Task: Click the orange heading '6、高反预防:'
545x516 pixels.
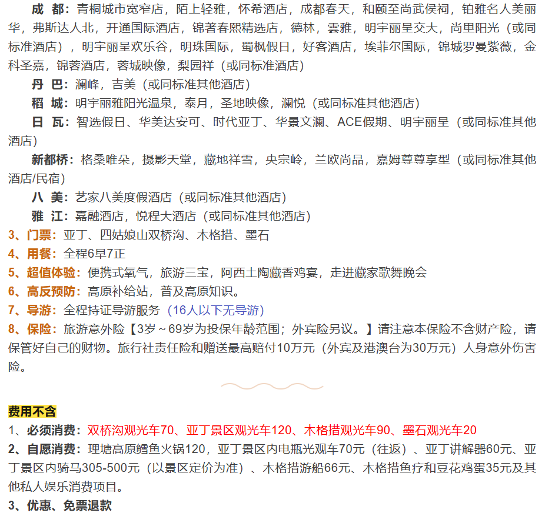Action: 45,291
